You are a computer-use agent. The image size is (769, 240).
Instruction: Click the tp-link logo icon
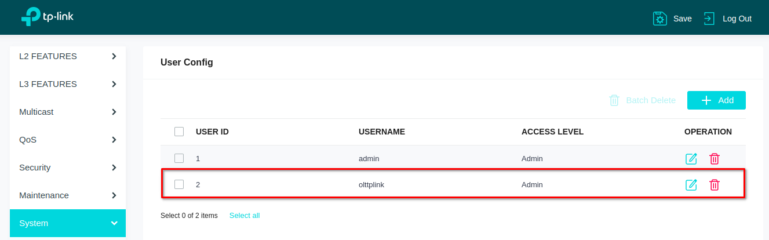pyautogui.click(x=30, y=17)
